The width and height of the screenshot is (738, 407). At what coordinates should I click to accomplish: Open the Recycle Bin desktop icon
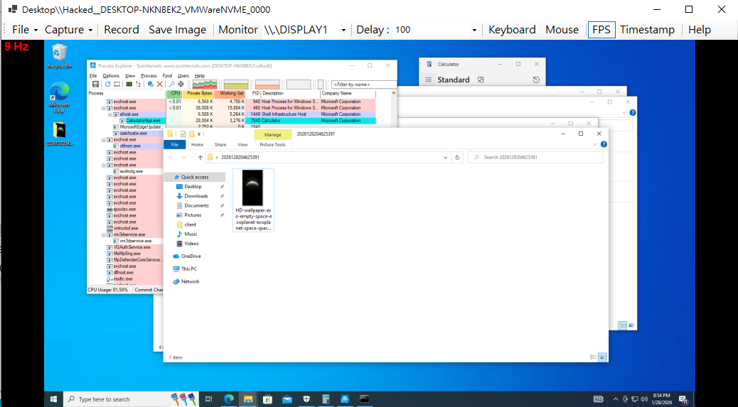click(59, 55)
